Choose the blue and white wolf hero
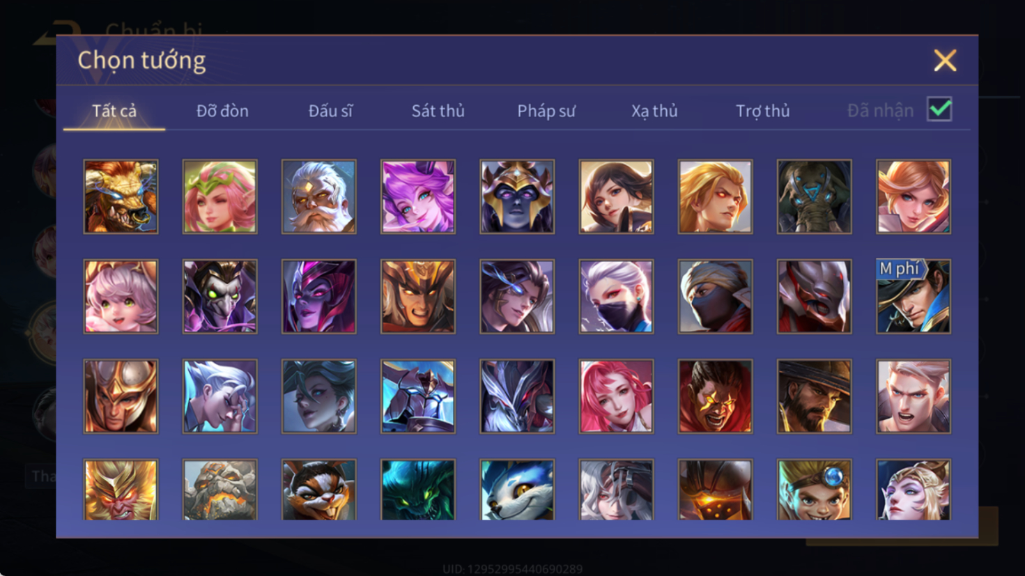The image size is (1025, 576). click(x=517, y=490)
